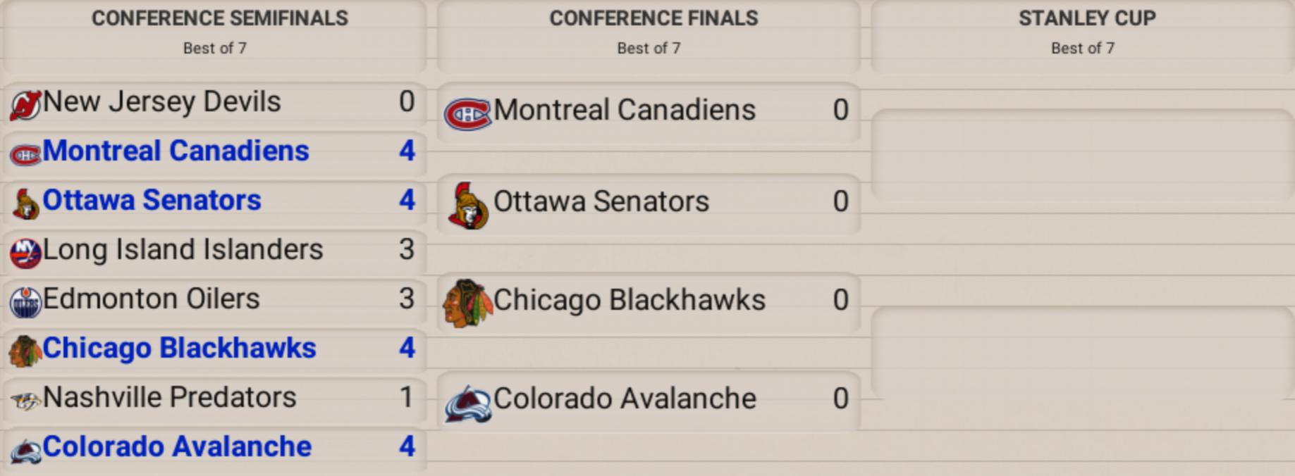
Task: Click the Chicago Blackhawks logo in semifinals
Action: [25, 351]
